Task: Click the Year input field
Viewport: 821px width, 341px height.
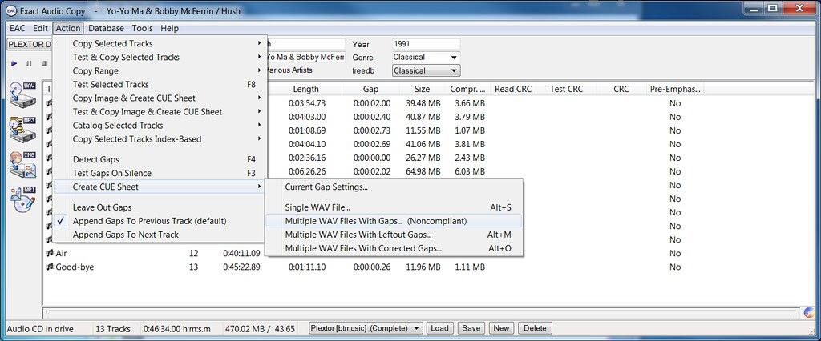Action: pos(426,44)
